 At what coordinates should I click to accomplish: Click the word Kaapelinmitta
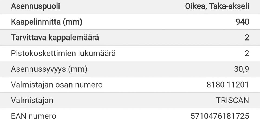pos(36,22)
